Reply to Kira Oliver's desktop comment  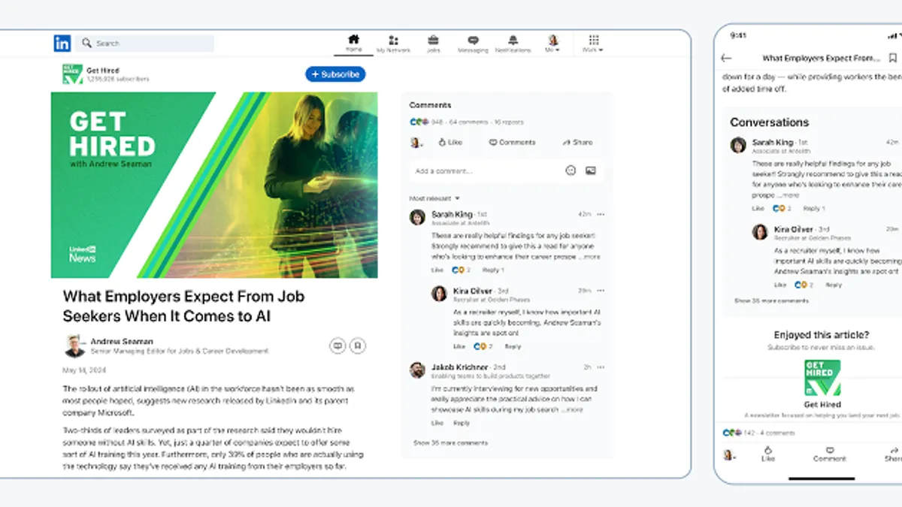pyautogui.click(x=513, y=346)
